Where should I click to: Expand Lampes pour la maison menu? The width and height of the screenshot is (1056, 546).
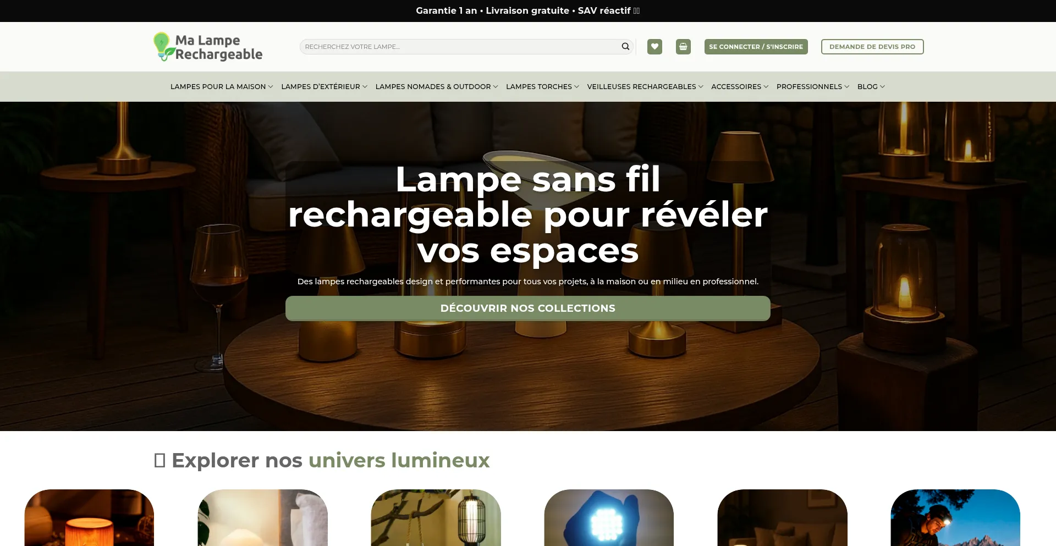(222, 87)
